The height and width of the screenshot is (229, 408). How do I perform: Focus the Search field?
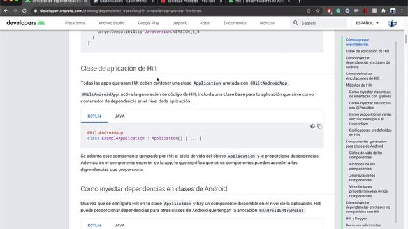[318, 23]
